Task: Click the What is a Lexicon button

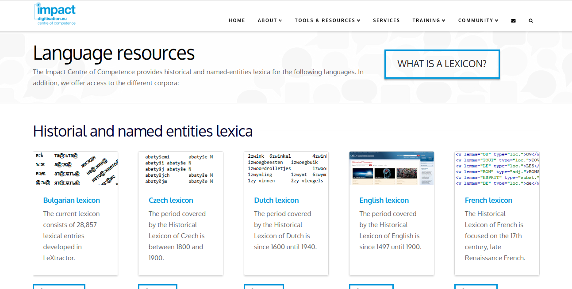Action: point(441,64)
